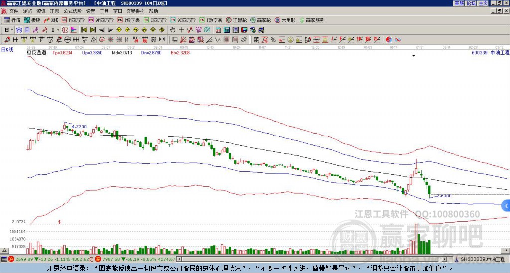Viewport: 510px width, 273px height.
Task: Open the calculator tool icon
Action: pos(227,30)
